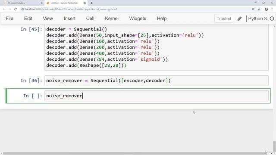Screen dimensions: 276x155
Task: Open the browser three-dot menu
Action: pyautogui.click(x=272, y=9)
